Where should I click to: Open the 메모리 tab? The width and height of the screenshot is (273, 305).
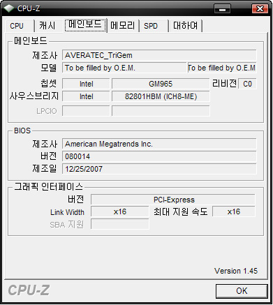pos(123,26)
